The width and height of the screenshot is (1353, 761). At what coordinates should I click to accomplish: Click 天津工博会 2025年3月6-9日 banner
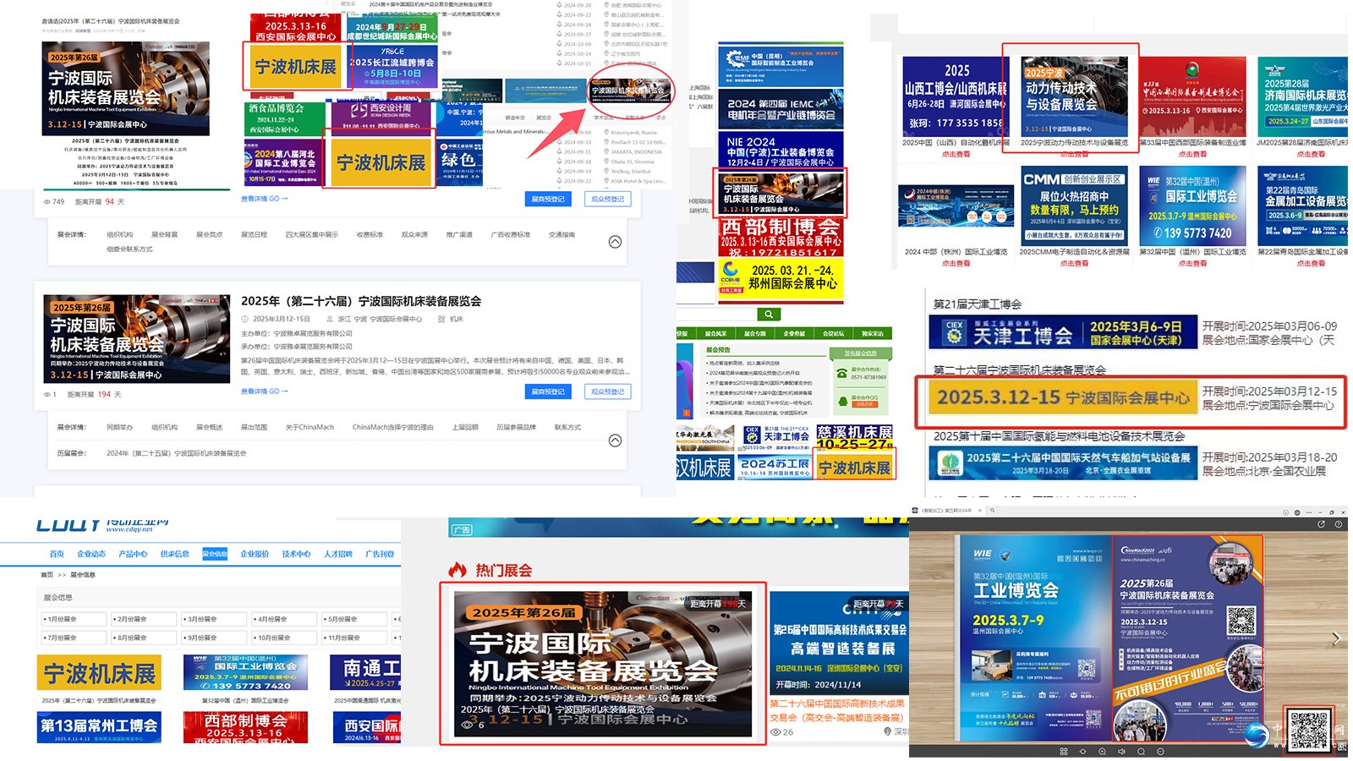1062,331
